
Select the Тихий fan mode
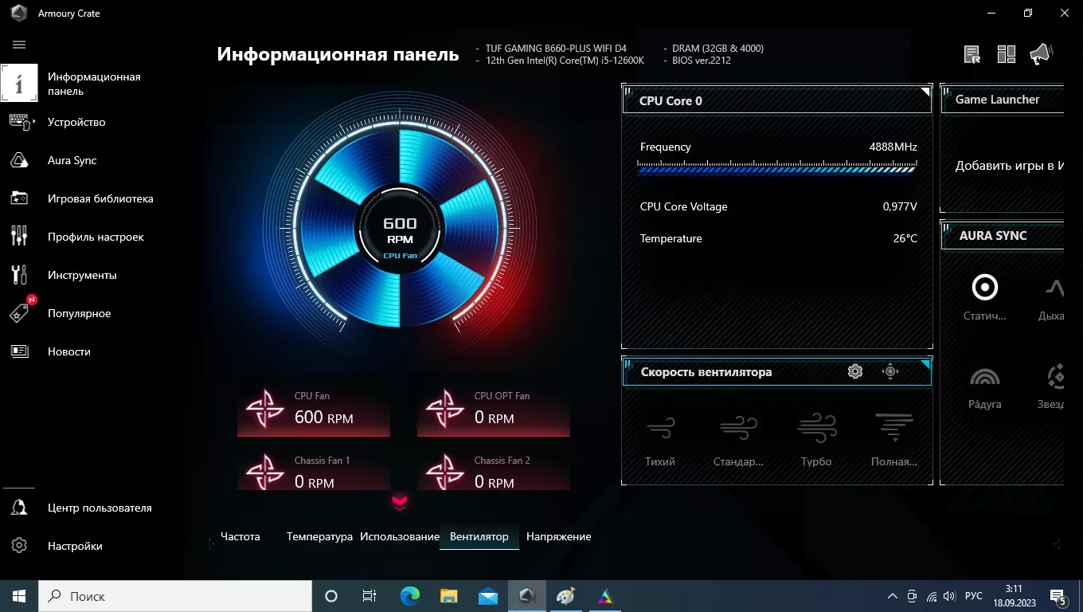tap(660, 440)
